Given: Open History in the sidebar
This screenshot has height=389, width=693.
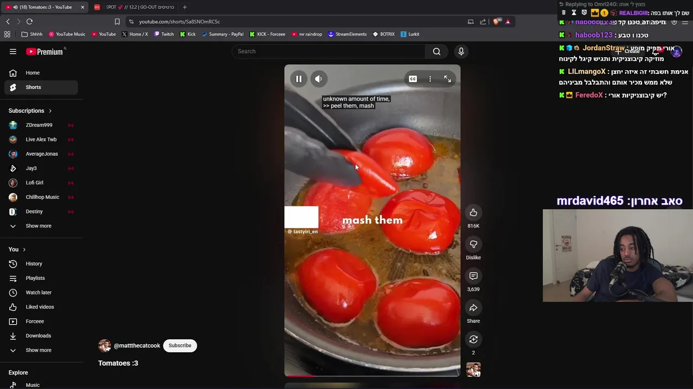Looking at the screenshot, I should coord(41,264).
